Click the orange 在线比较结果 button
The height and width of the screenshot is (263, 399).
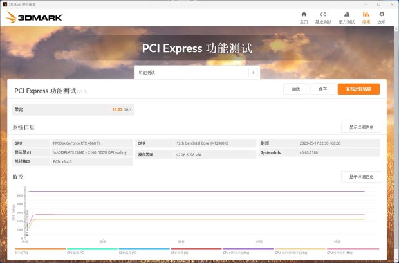(358, 89)
